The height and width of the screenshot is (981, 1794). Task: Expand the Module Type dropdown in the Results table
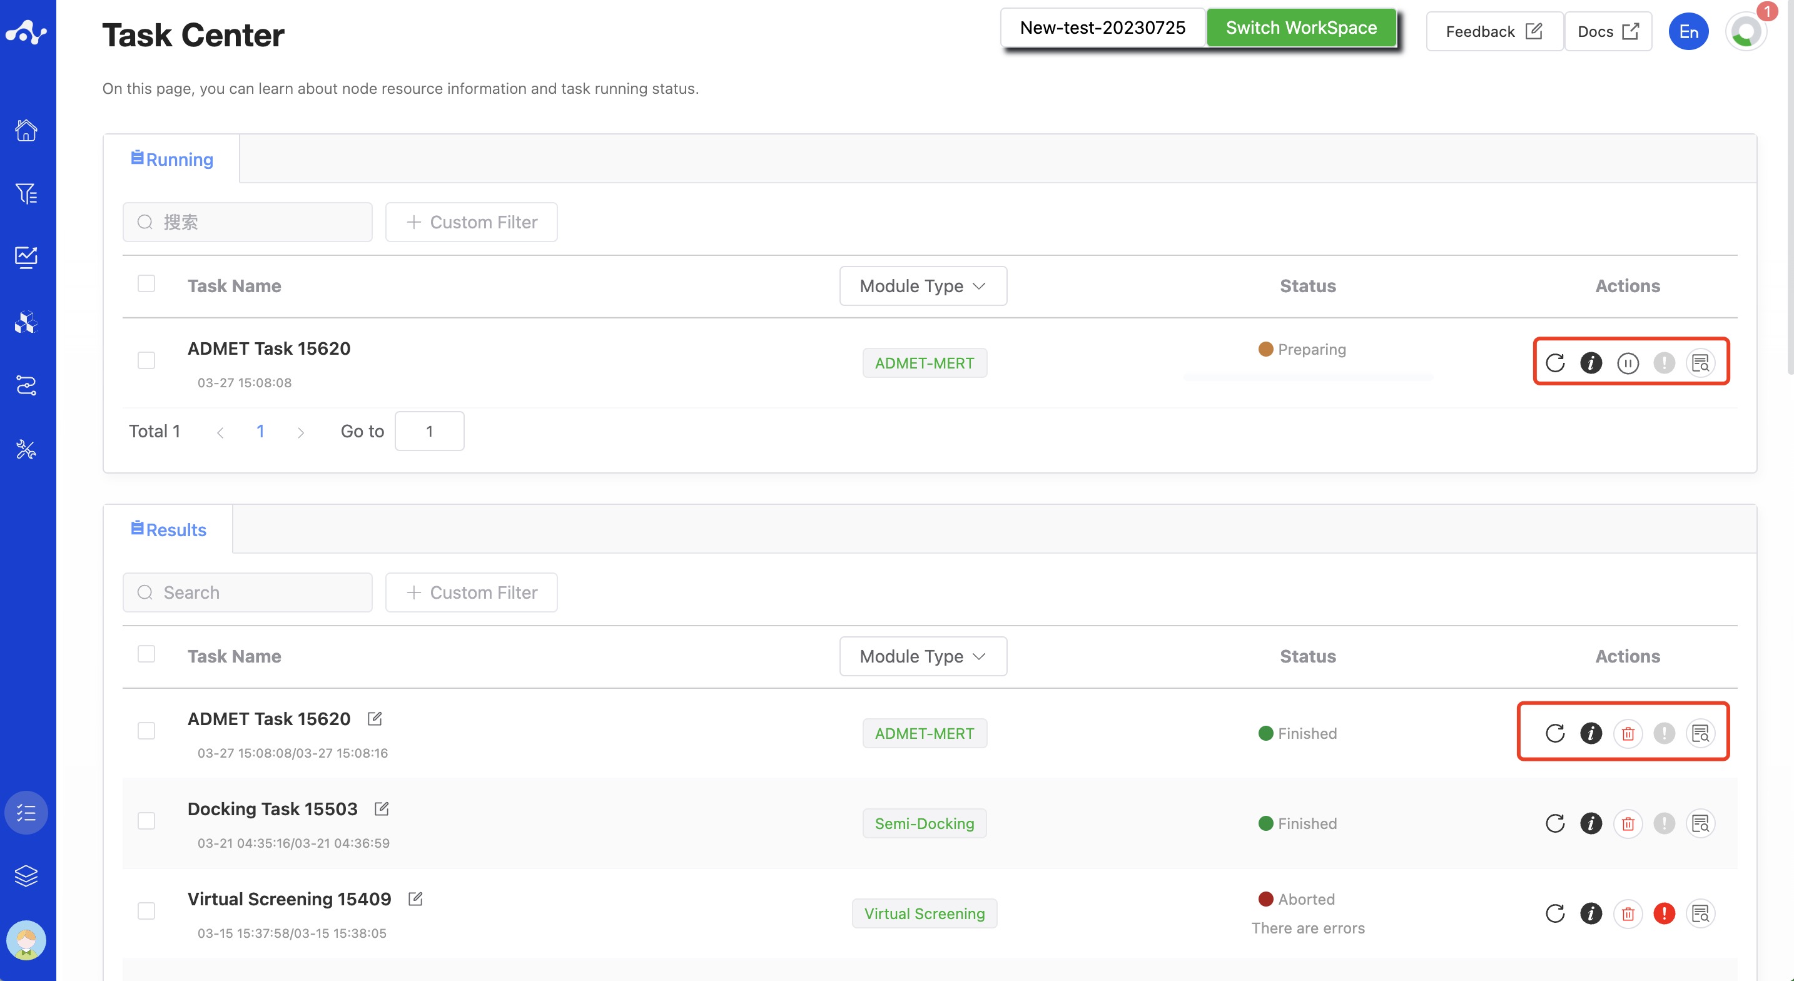(923, 656)
